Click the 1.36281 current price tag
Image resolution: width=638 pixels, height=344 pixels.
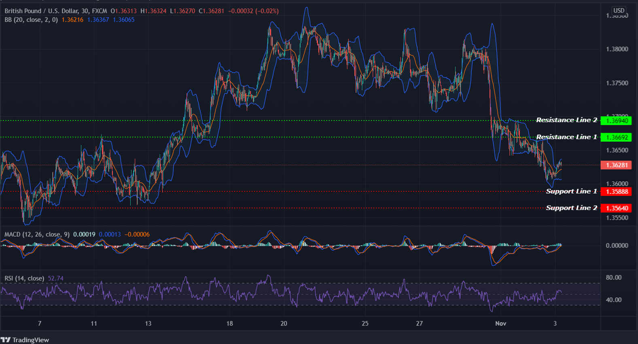(x=616, y=165)
